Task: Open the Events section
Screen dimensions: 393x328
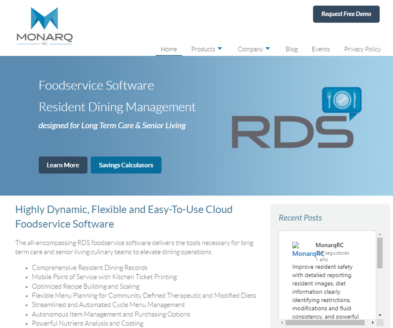Action: pos(321,49)
